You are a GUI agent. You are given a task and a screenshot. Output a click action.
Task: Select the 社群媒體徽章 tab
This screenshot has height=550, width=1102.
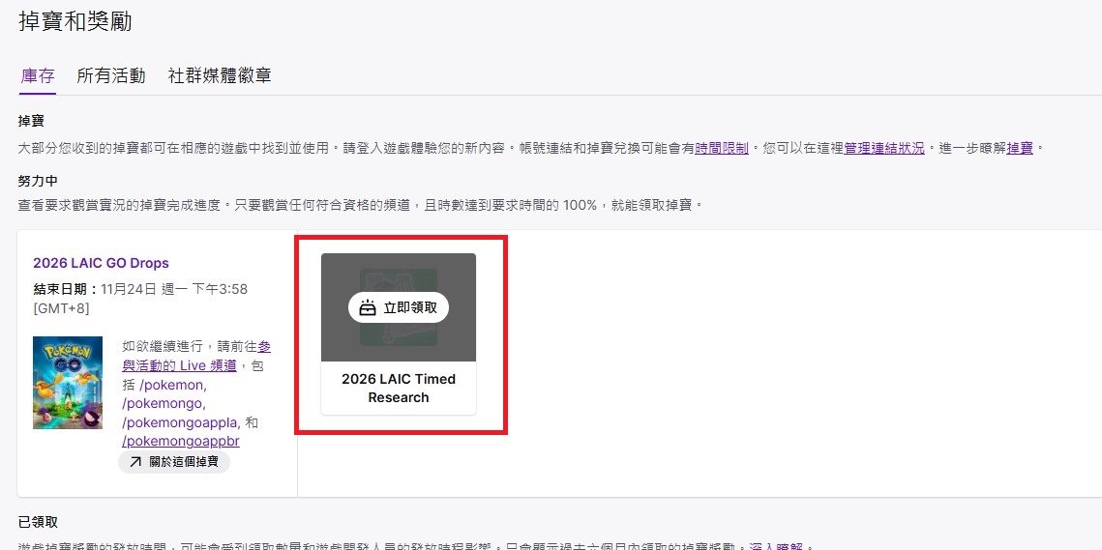(x=220, y=75)
